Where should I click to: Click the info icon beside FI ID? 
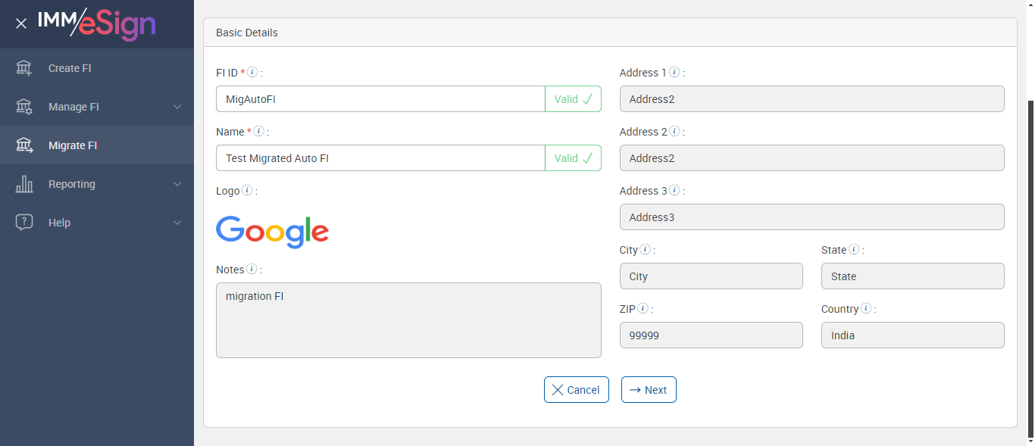pos(253,73)
